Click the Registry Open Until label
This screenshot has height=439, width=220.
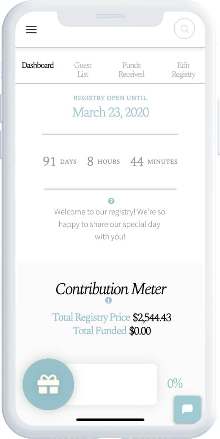click(110, 98)
